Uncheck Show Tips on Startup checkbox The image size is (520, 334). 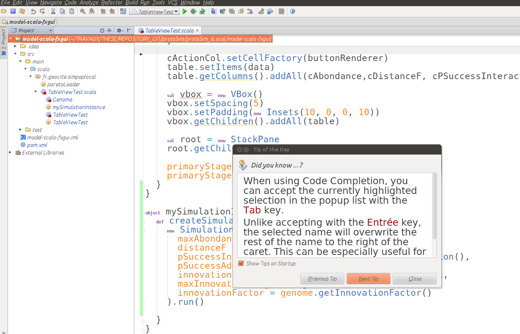241,264
